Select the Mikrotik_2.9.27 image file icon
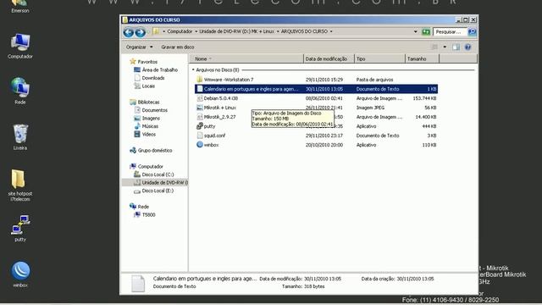Image resolution: width=542 pixels, height=305 pixels. pyautogui.click(x=200, y=117)
